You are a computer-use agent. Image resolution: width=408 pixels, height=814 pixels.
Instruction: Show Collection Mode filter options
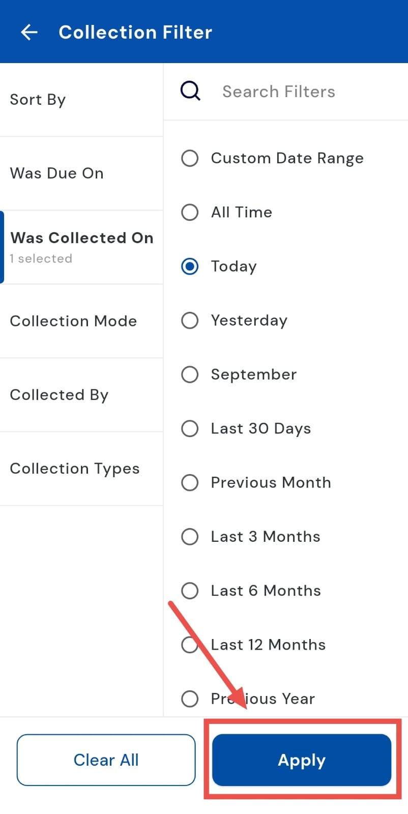click(x=81, y=321)
